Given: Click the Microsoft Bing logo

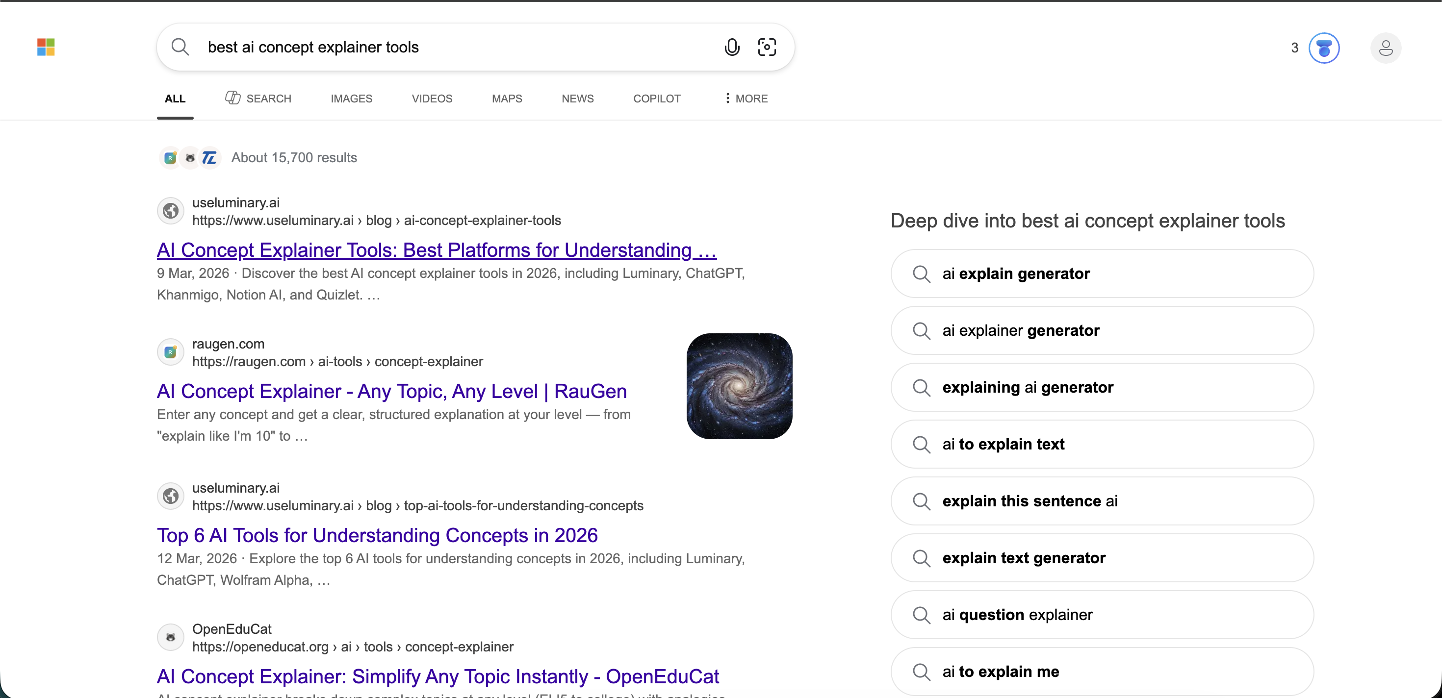Looking at the screenshot, I should [46, 47].
